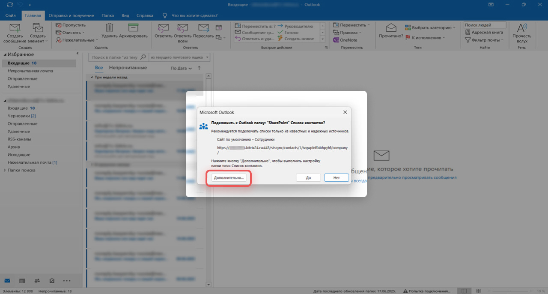The width and height of the screenshot is (548, 294).
Task: Click the 'Прочитано?' envelope icon
Action: (391, 28)
